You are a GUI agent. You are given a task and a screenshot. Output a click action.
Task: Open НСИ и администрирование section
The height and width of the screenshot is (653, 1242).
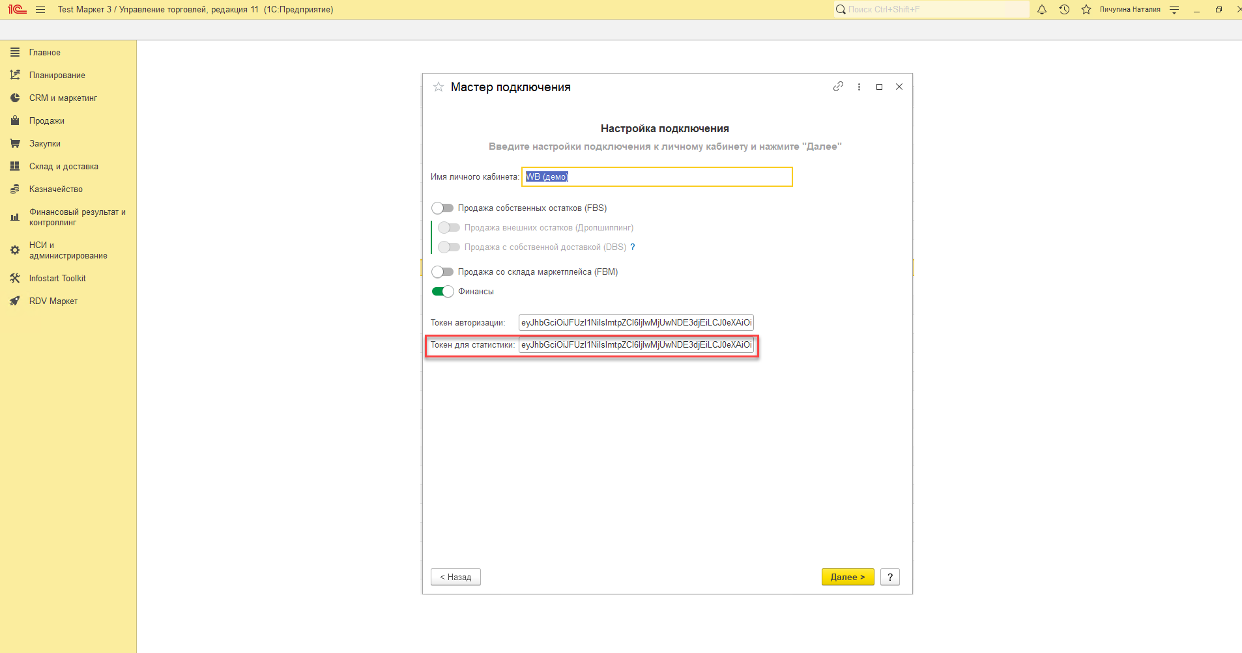click(68, 251)
